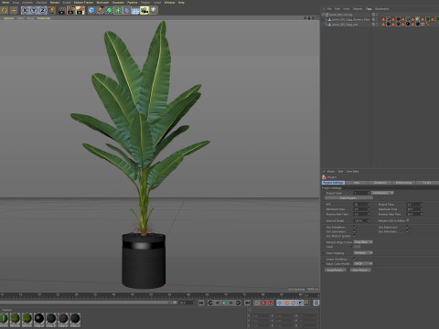The image size is (439, 329).
Task: Add a Cube primitive from toolbar
Action: [x=91, y=10]
